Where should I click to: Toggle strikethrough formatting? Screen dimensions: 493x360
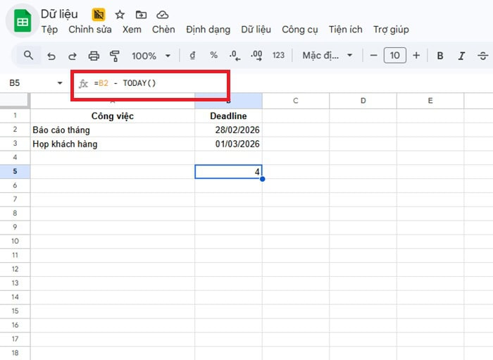482,56
